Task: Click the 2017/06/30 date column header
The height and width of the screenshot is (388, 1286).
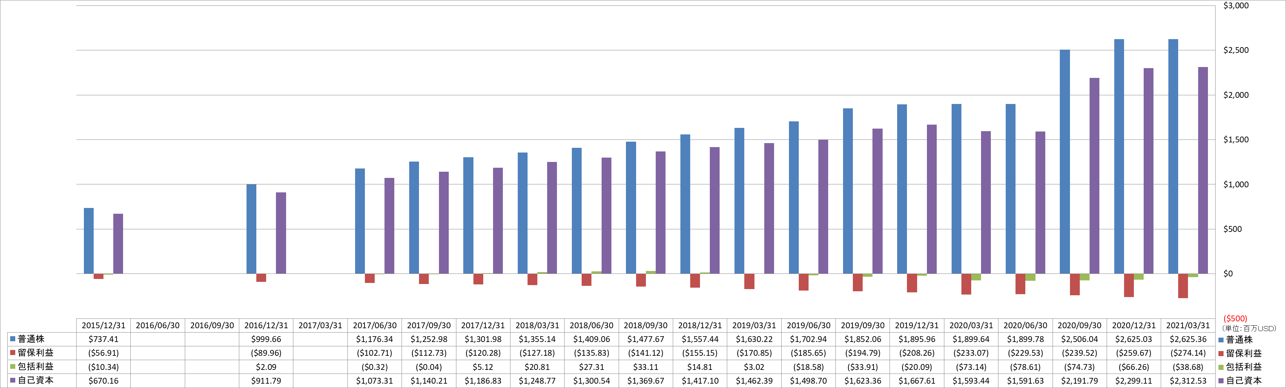Action: (x=374, y=325)
